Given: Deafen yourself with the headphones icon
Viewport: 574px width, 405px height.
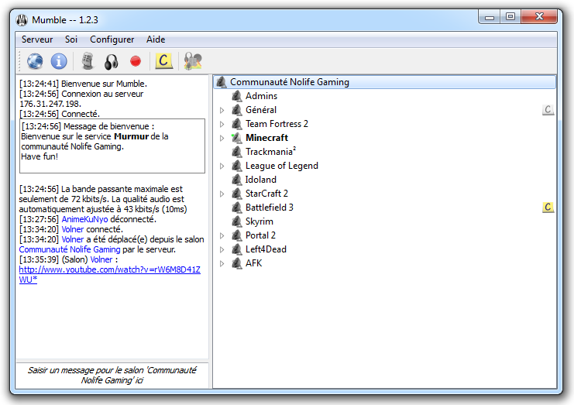Looking at the screenshot, I should [112, 61].
